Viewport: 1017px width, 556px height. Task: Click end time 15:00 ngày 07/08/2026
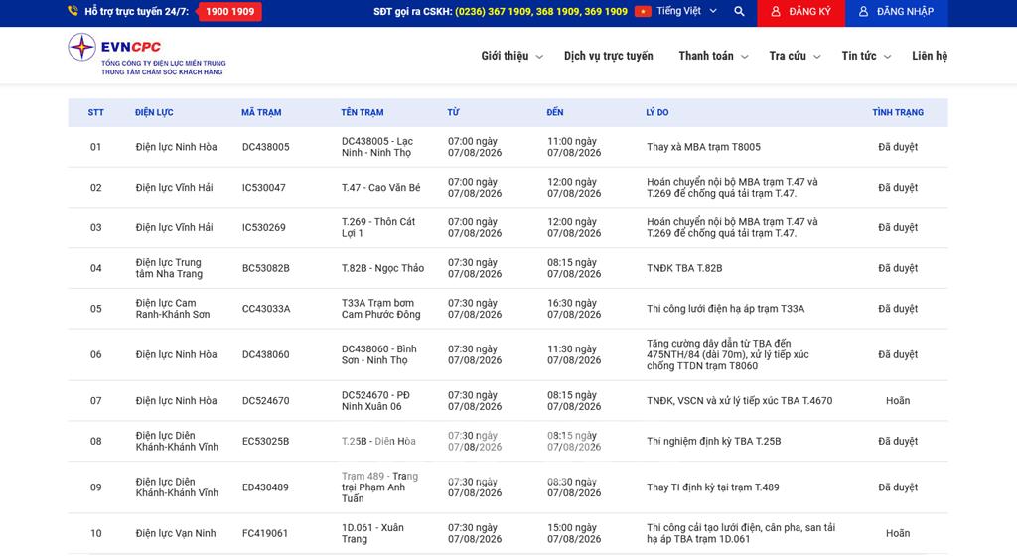click(574, 533)
